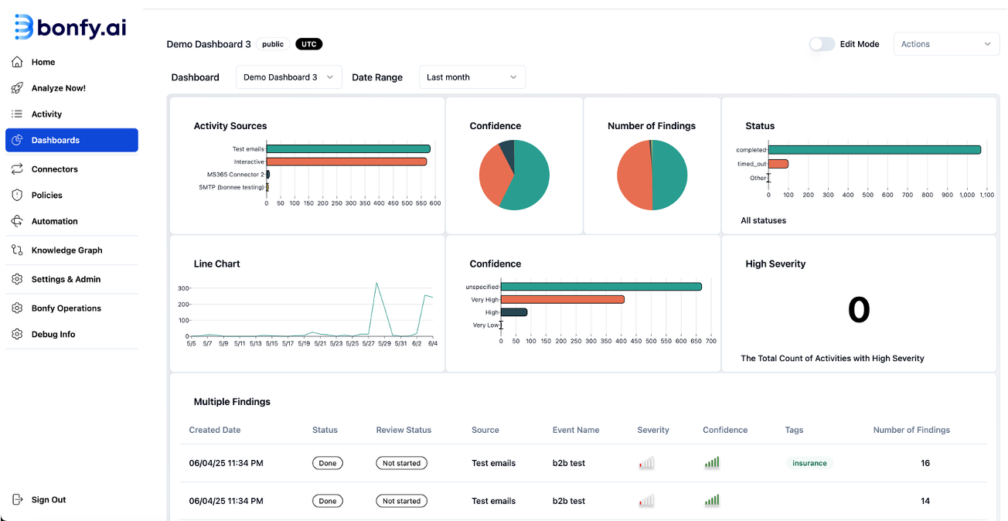This screenshot has width=1008, height=521.
Task: Go to Bonfy Operations in sidebar
Action: (66, 308)
